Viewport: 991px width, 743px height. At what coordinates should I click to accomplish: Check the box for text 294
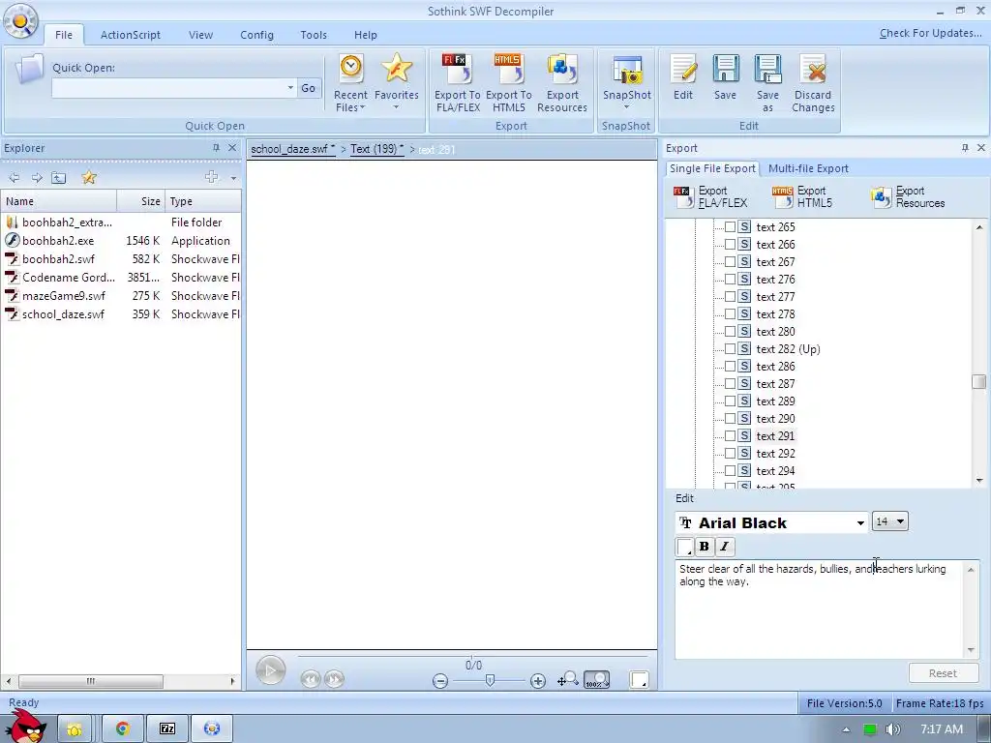tap(730, 471)
